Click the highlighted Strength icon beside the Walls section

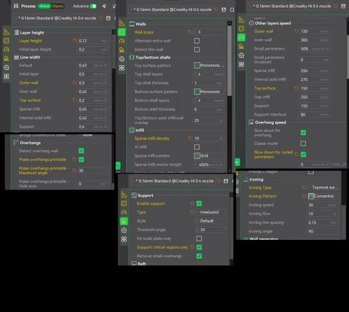[122, 32]
